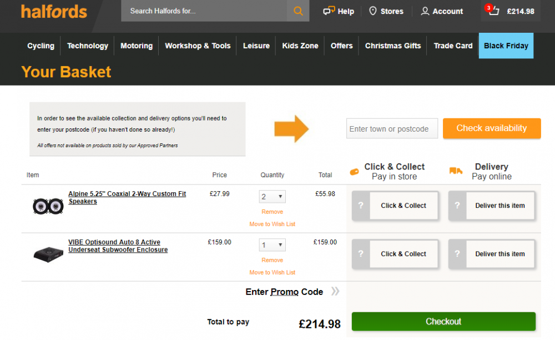Click the VIBE subwoofer thumbnail image
Screen dimensions: 555x340
pyautogui.click(x=48, y=254)
